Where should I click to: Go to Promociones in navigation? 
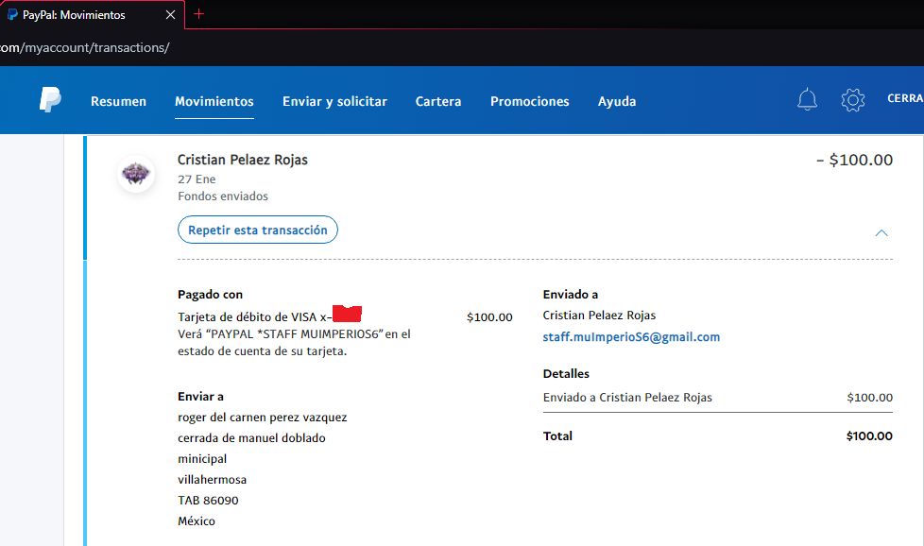[530, 101]
